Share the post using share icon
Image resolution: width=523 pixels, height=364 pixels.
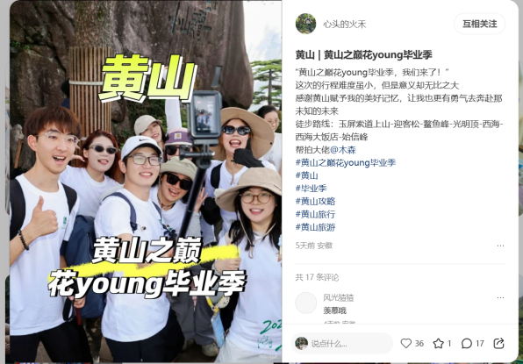tap(498, 343)
